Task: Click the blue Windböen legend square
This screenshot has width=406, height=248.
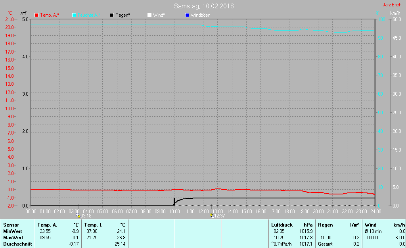Action: click(x=187, y=15)
